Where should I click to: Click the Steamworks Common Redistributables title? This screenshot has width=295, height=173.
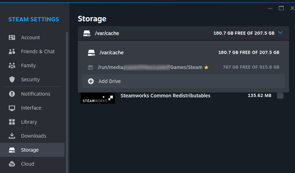pos(165,95)
